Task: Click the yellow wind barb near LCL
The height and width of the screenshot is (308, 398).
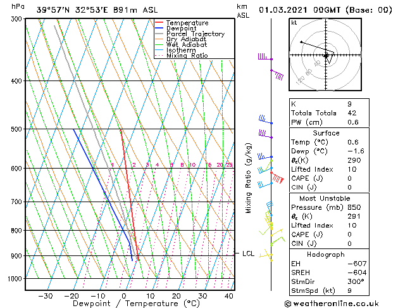Action: click(x=266, y=254)
